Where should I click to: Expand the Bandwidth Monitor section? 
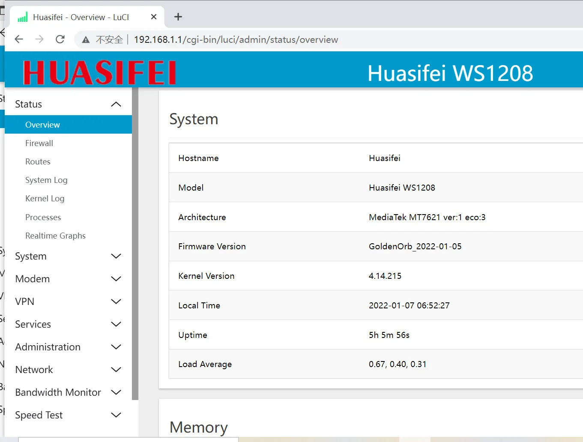click(x=116, y=392)
